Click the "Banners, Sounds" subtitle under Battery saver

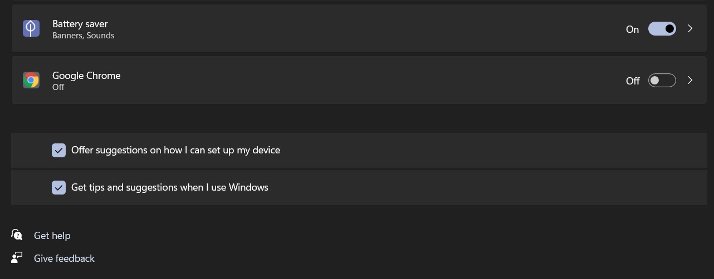pos(84,36)
